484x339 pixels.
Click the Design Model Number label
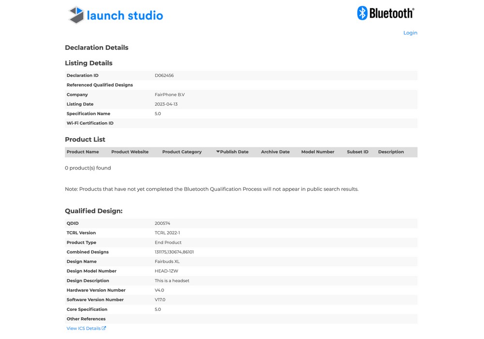coord(91,271)
